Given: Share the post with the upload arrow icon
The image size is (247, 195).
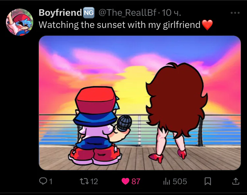Looking at the screenshot, I should click(x=236, y=181).
